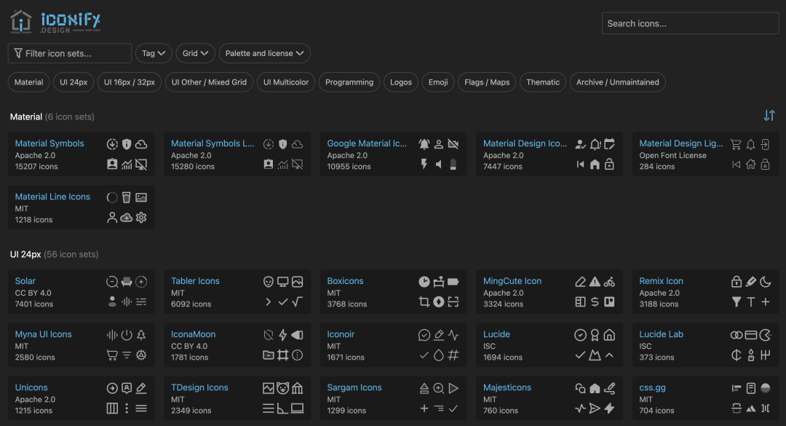Select warning triangle icon in MingCute Icon card
Image resolution: width=786 pixels, height=426 pixels.
point(595,282)
